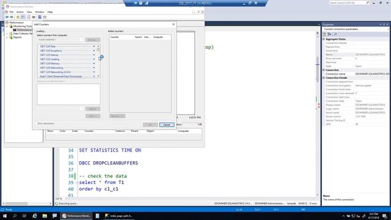The height and width of the screenshot is (220, 391).
Task: Open the View menu in Performance Monitor
Action: (x=29, y=12)
